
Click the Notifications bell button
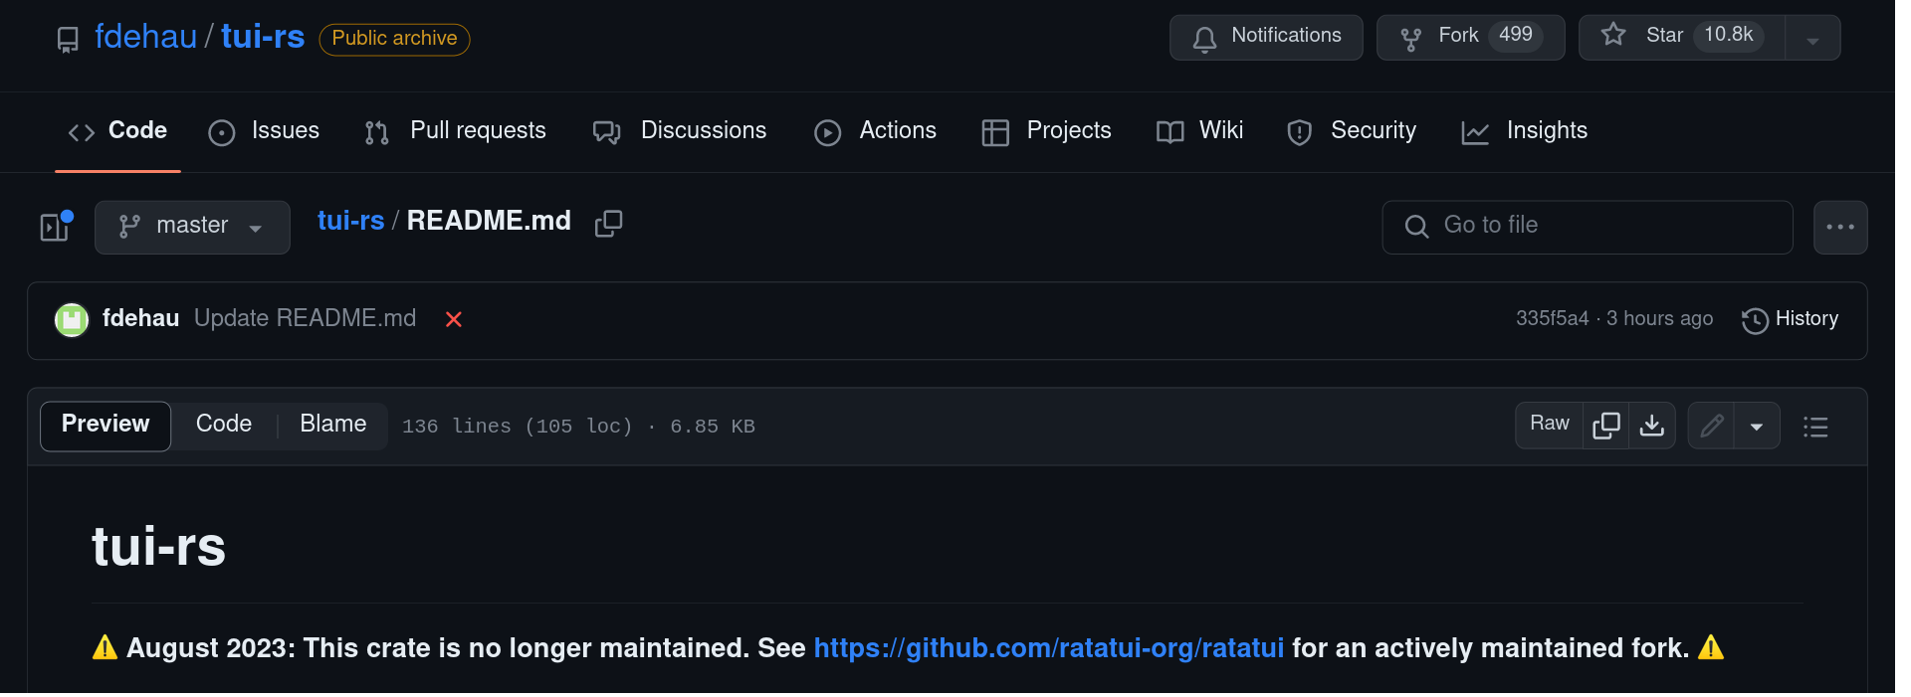tap(1266, 38)
